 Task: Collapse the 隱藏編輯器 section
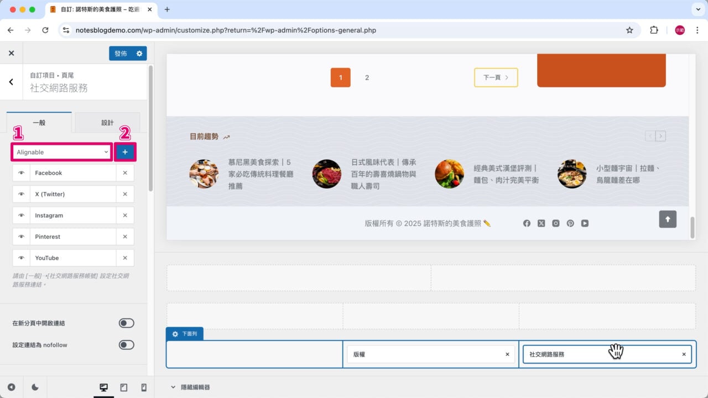point(174,387)
